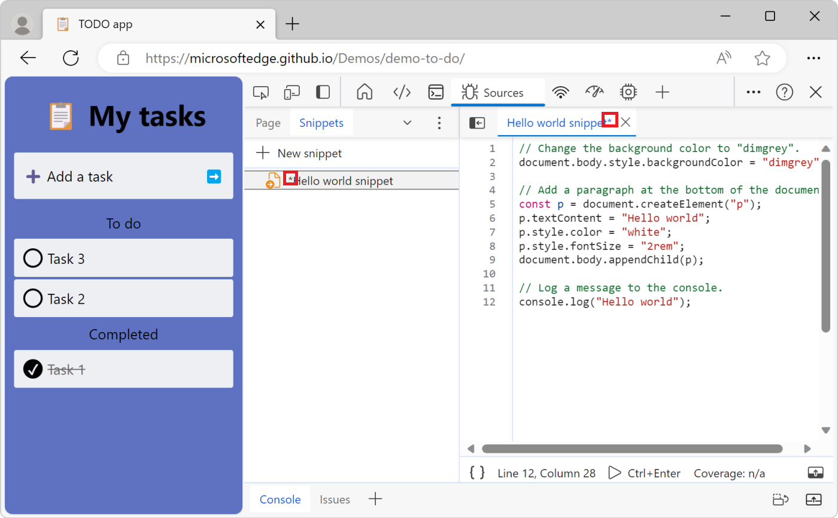Open the DevTools Settings gear
The height and width of the screenshot is (518, 838).
point(628,92)
